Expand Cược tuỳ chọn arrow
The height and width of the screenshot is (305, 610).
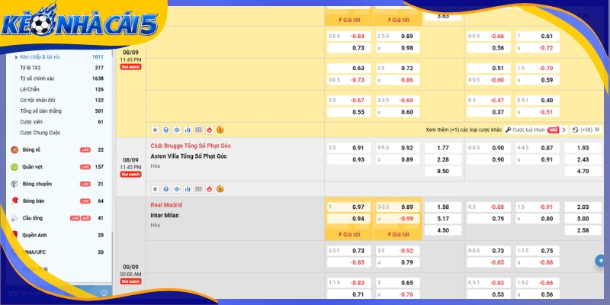(564, 130)
